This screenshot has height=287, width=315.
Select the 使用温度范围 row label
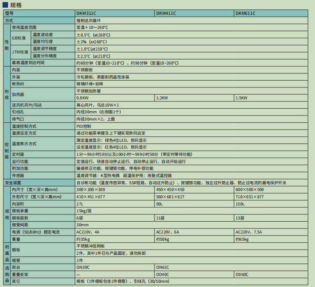click(42, 28)
